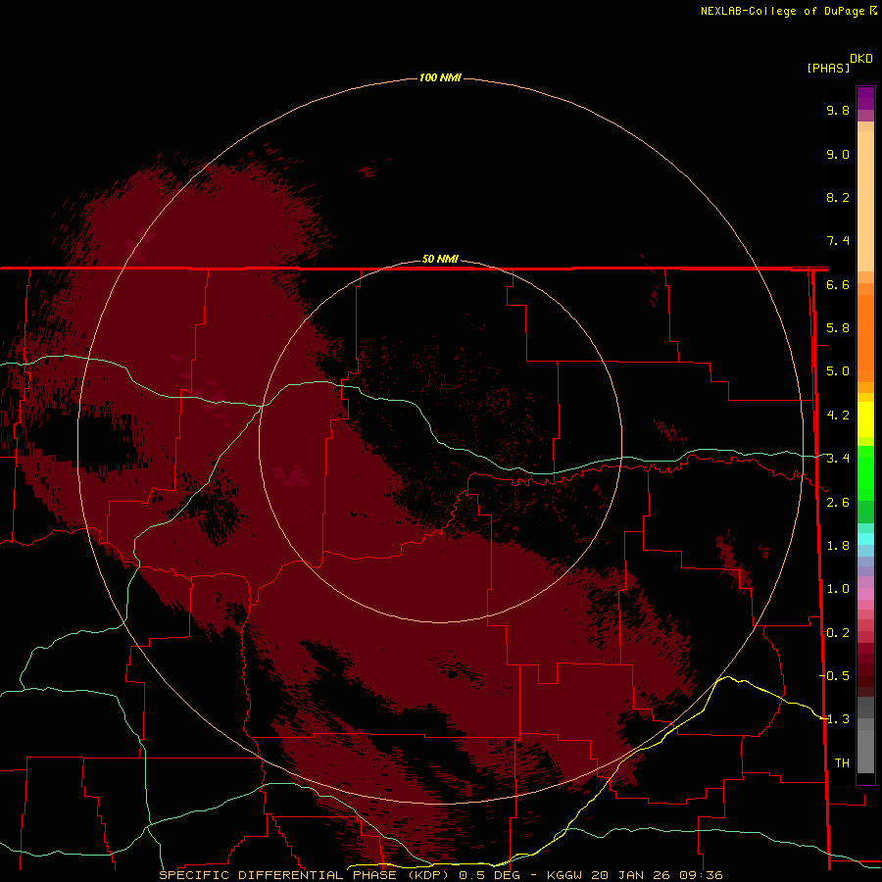
Task: Click the 50 NMI range ring label
Action: 440,259
